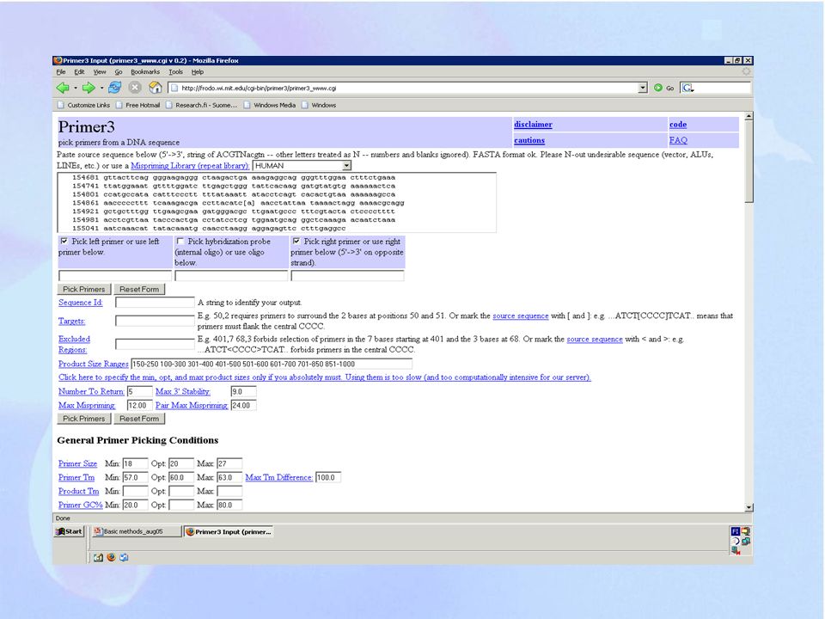
Task: Open the Free Hotmail bookmark
Action: click(x=137, y=105)
